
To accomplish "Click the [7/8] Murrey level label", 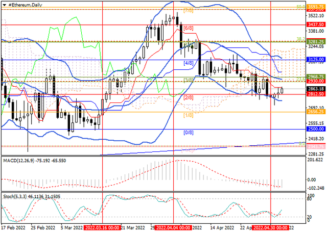I will 189,10.
